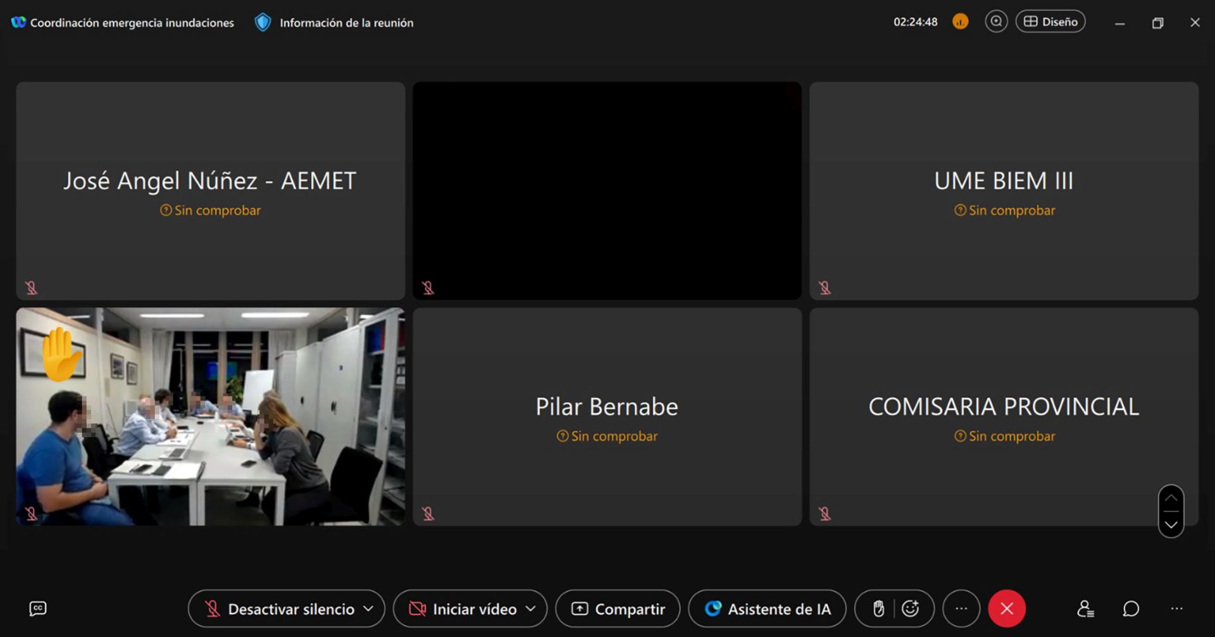Click the orange audio status indicator
Viewport: 1215px width, 637px height.
960,22
